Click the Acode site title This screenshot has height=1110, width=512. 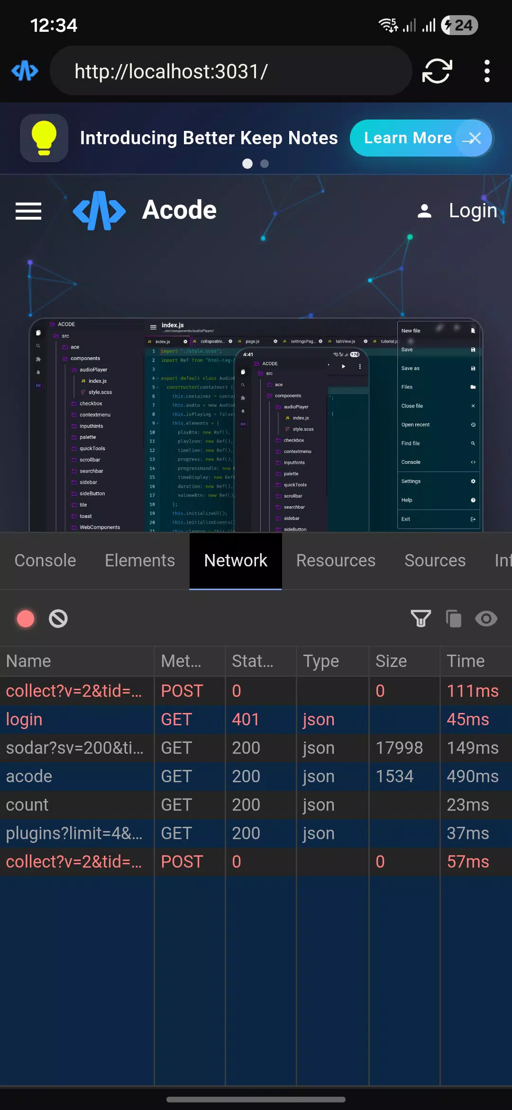[179, 210]
